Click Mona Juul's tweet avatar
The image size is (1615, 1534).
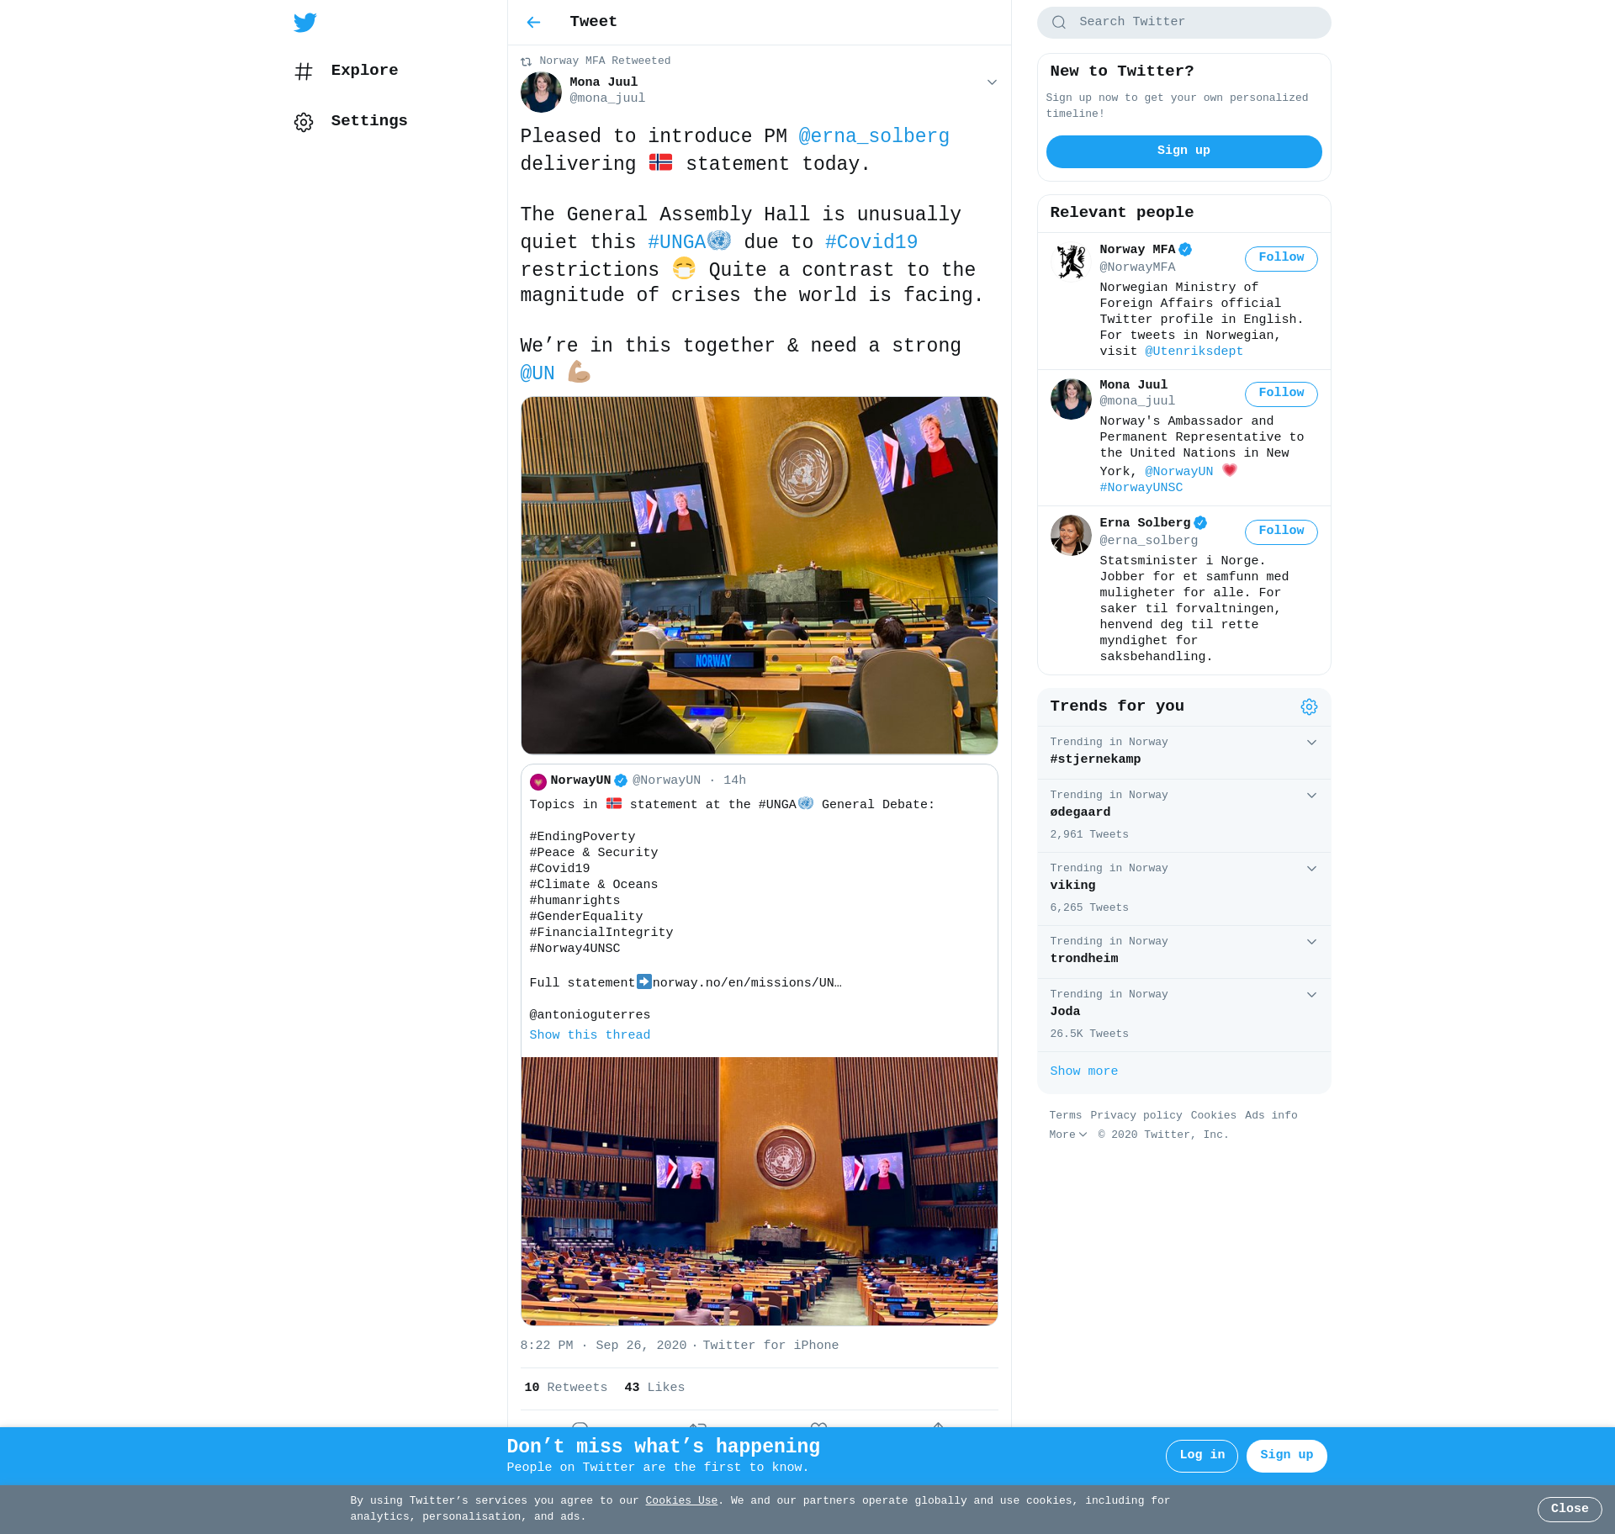[541, 92]
